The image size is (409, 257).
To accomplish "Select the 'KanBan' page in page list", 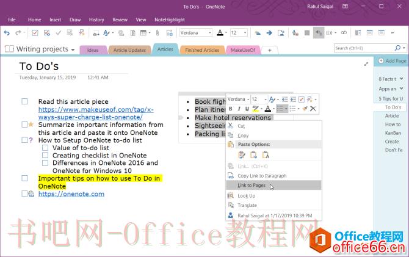I will 393,133.
